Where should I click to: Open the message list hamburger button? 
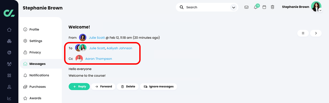[x=303, y=33]
